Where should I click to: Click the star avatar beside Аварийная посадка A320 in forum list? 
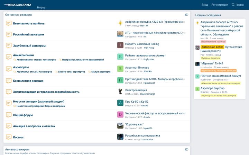point(120,23)
